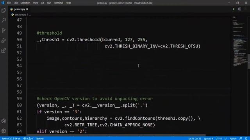250x140 pixels.
Task: Click the '#threshold' comment text
Action: pyautogui.click(x=49, y=33)
